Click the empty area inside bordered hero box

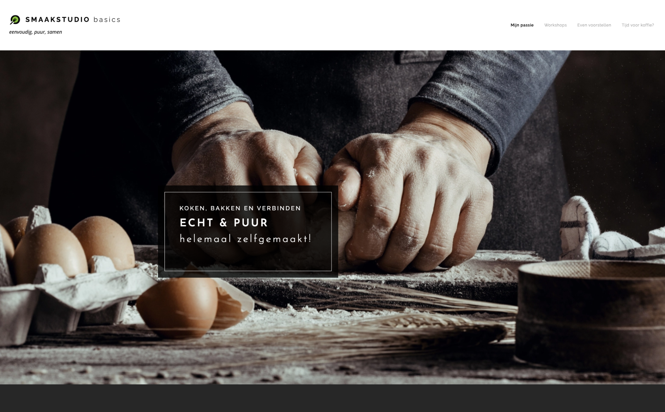point(248,257)
